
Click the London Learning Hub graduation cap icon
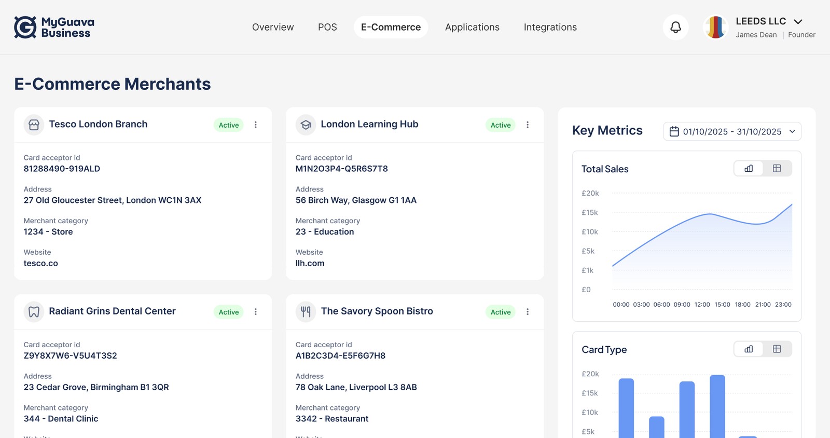(x=306, y=125)
